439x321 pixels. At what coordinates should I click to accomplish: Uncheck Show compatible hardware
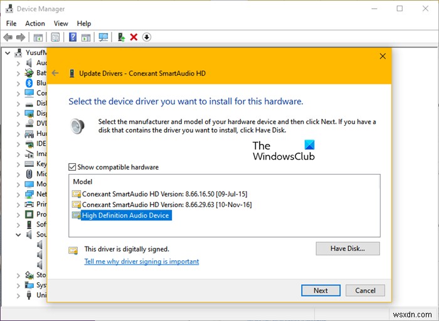pos(72,167)
